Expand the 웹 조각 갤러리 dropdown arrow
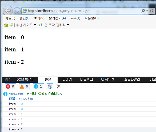This screenshot has width=156, height=132. coord(68,25)
